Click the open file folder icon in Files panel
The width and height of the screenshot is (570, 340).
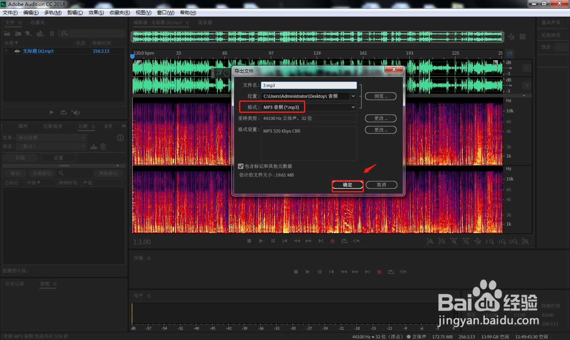[x=7, y=34]
